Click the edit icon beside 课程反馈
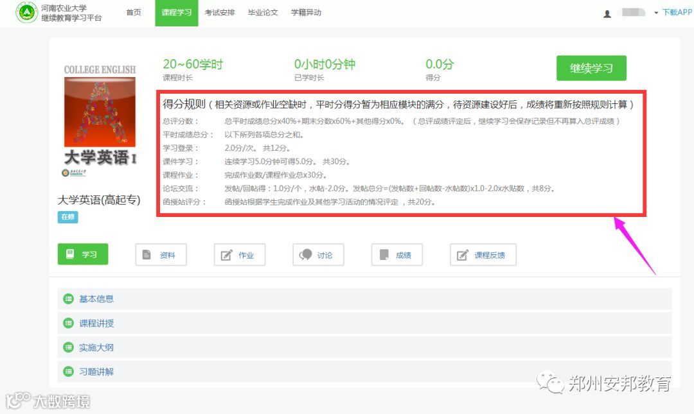Image resolution: width=694 pixels, height=414 pixels. tap(462, 255)
